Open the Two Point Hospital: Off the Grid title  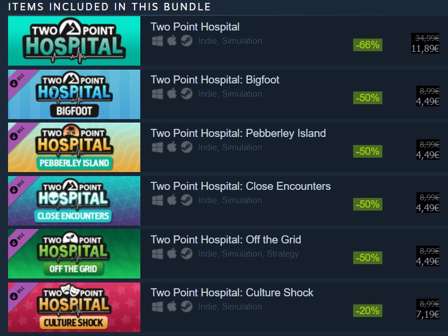click(x=225, y=240)
